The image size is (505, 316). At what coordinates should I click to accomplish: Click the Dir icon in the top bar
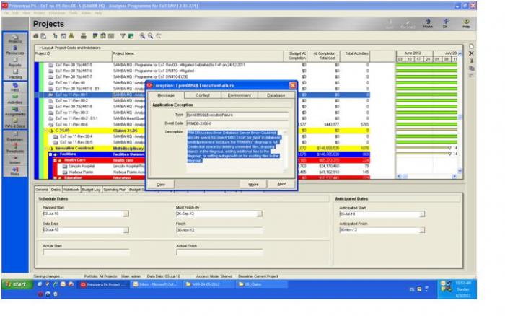(446, 23)
